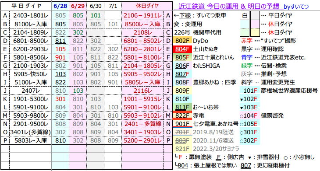Open the 近江鉄道 今日の運用 & 明日の予想 title link

pyautogui.click(x=228, y=6)
